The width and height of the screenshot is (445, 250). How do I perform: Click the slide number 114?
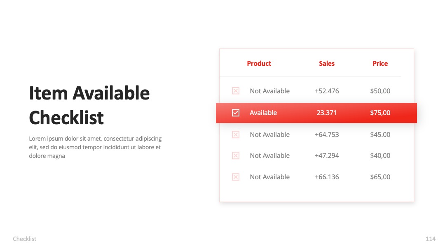(x=431, y=239)
